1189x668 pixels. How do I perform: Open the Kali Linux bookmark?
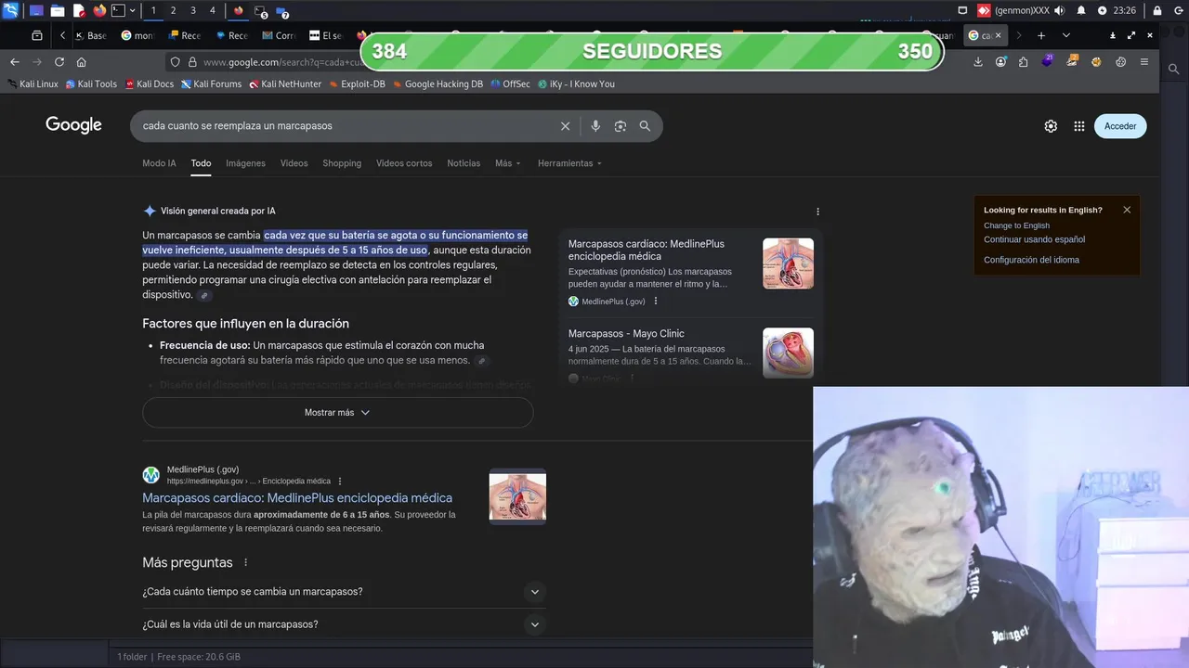(x=33, y=83)
